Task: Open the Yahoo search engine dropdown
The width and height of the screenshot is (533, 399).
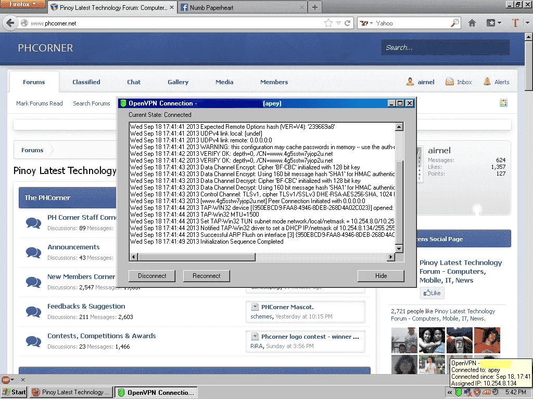Action: coord(366,23)
